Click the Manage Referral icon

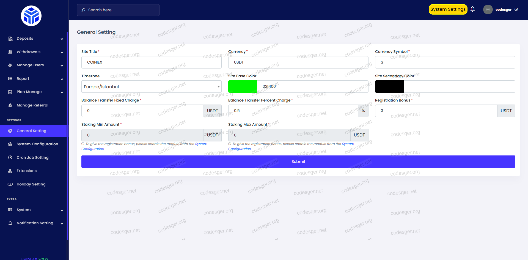coord(10,105)
